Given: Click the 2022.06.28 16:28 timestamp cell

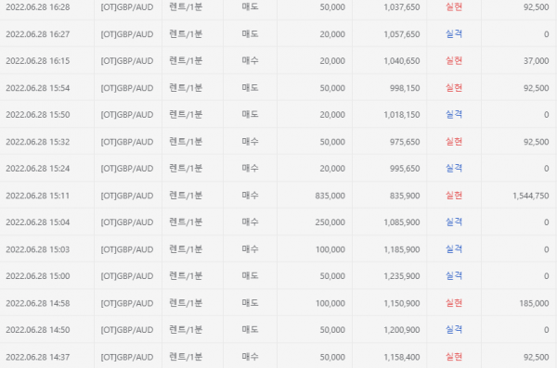Looking at the screenshot, I should click(x=38, y=7).
